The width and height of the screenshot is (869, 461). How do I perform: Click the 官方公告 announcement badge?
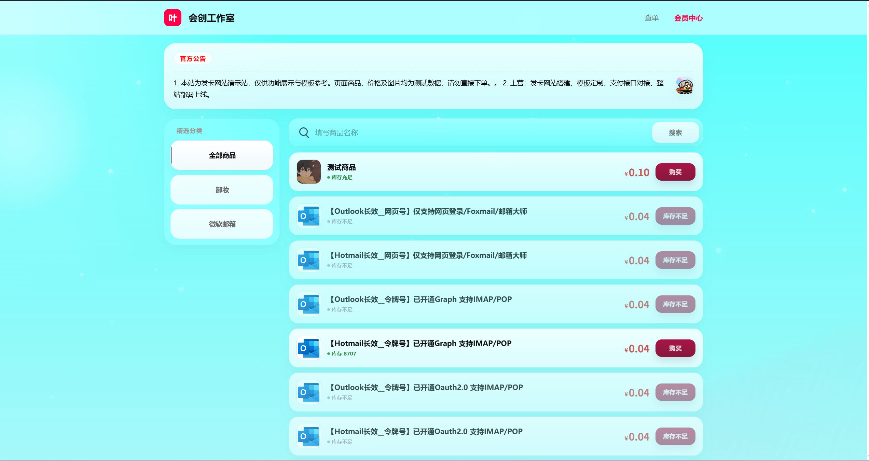(x=193, y=59)
